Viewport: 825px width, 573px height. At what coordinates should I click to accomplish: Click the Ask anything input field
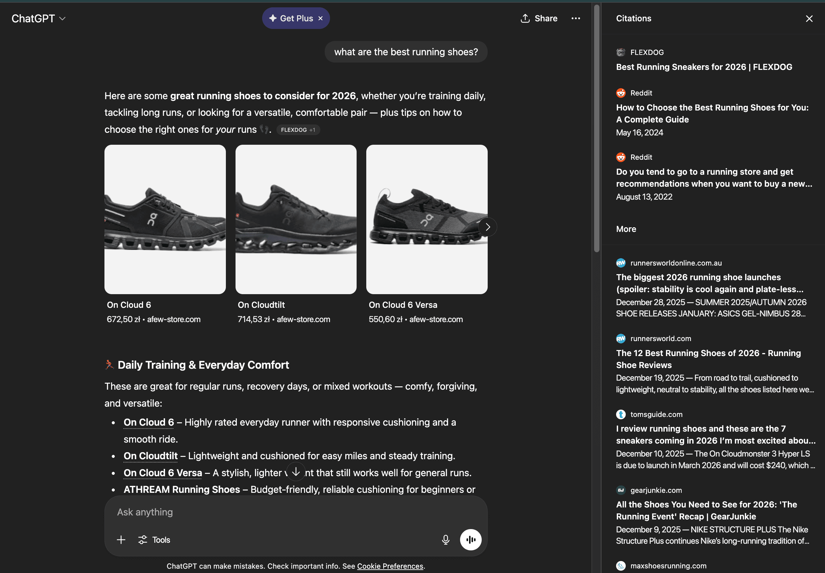251,512
